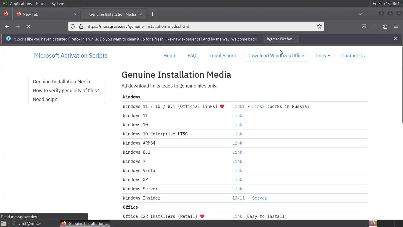Open the Firefox hamburger menu
This screenshot has width=403, height=227.
click(396, 26)
